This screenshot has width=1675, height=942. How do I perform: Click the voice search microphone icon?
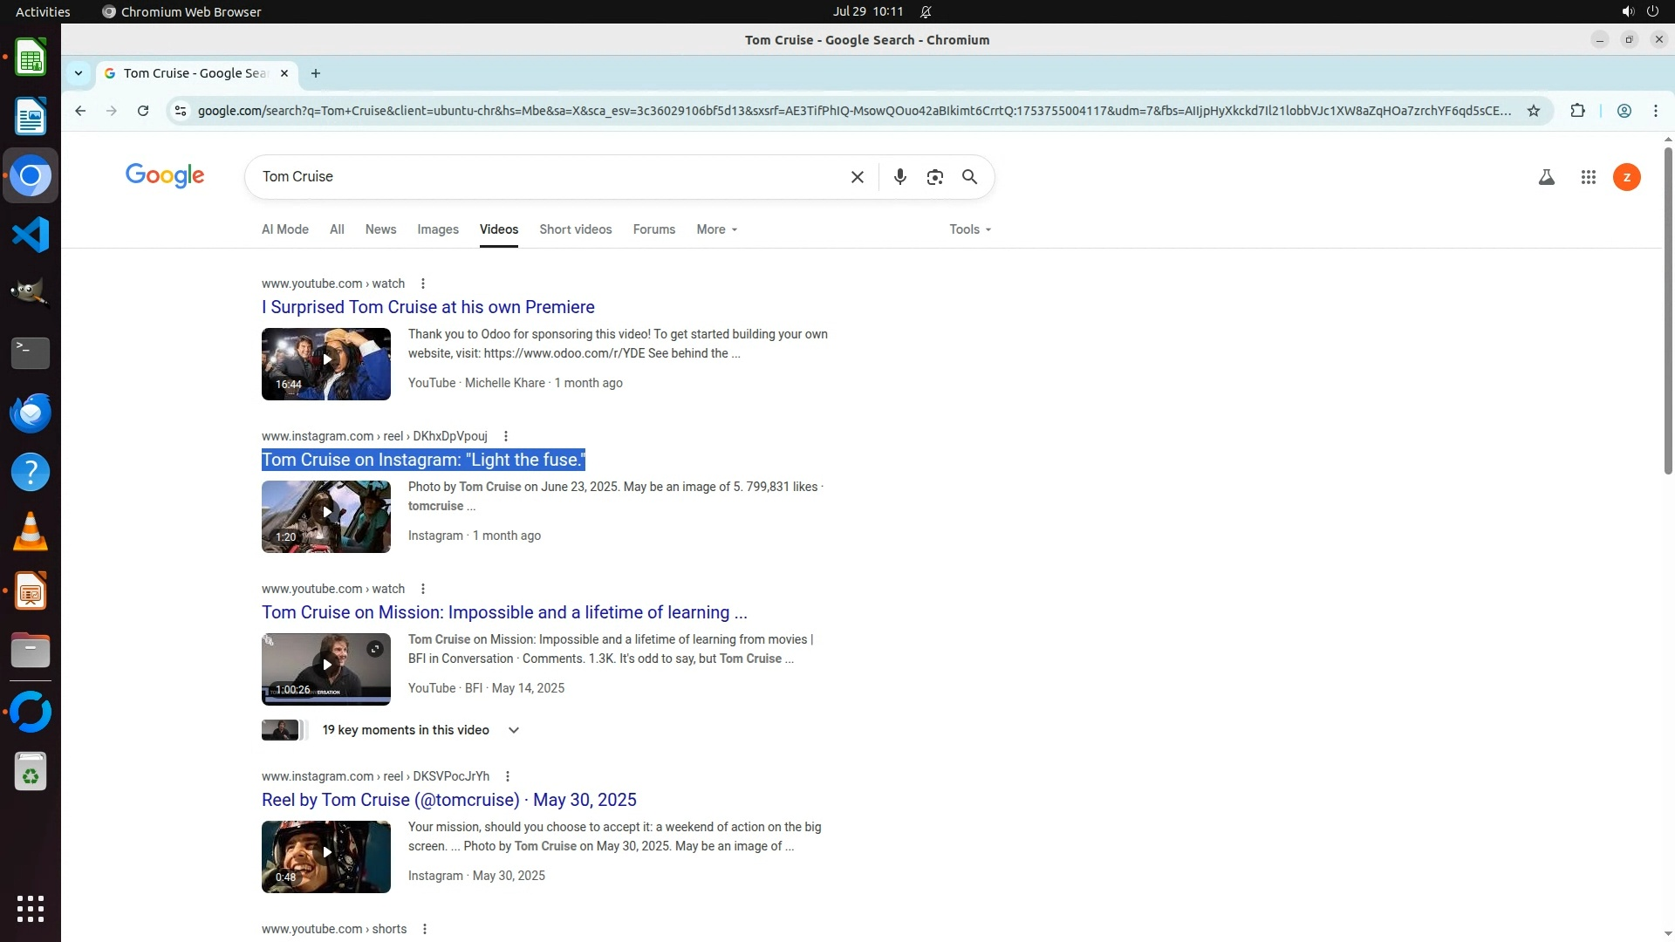click(x=899, y=177)
